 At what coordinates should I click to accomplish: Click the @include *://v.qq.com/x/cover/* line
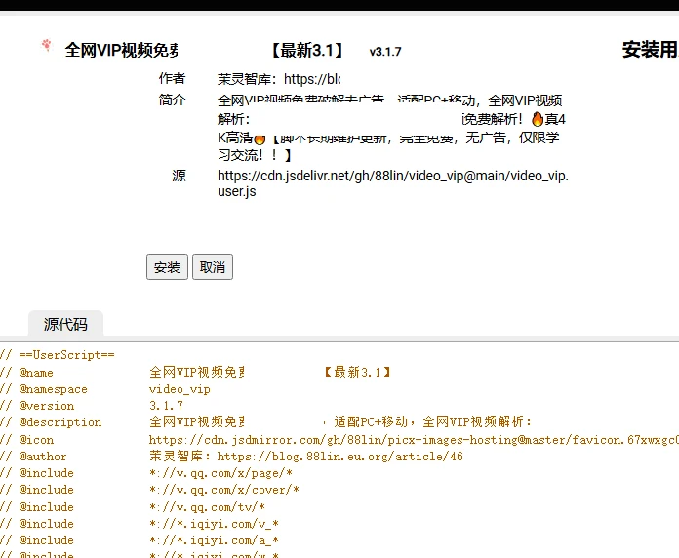click(x=150, y=490)
